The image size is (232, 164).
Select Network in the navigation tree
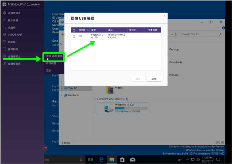tap(73, 95)
